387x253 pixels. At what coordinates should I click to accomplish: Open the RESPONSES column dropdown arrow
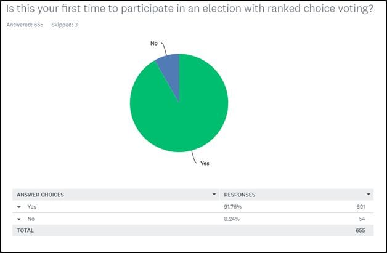(369, 195)
